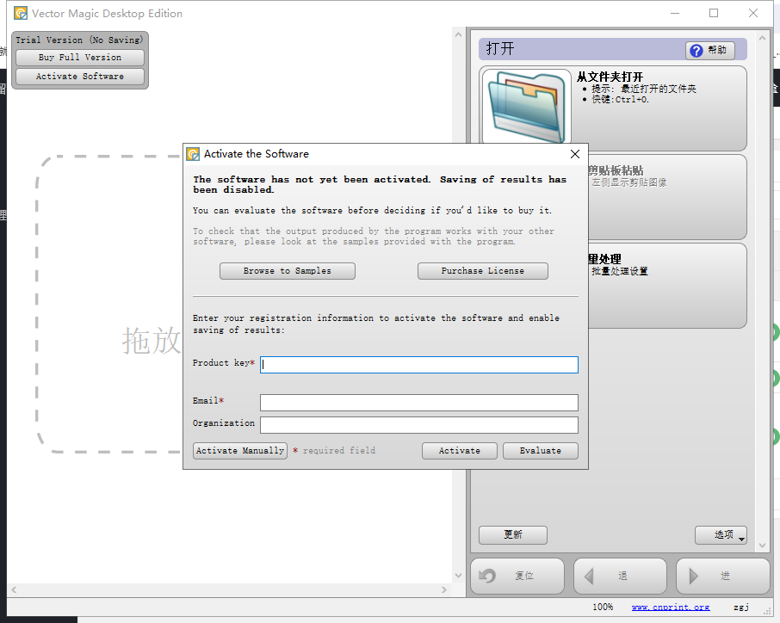Click the 快键:Ctrl+O shortcut hint line
Viewport: 780px width, 623px height.
tap(621, 100)
